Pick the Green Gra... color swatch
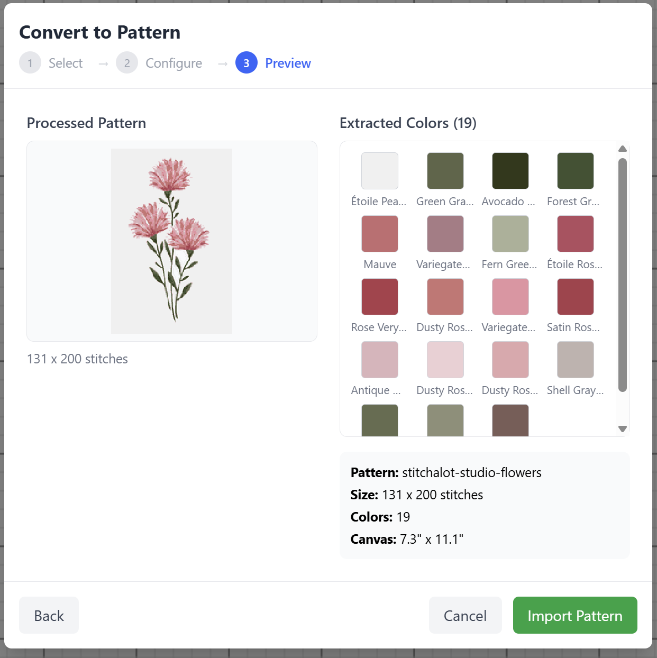657x658 pixels. (445, 171)
